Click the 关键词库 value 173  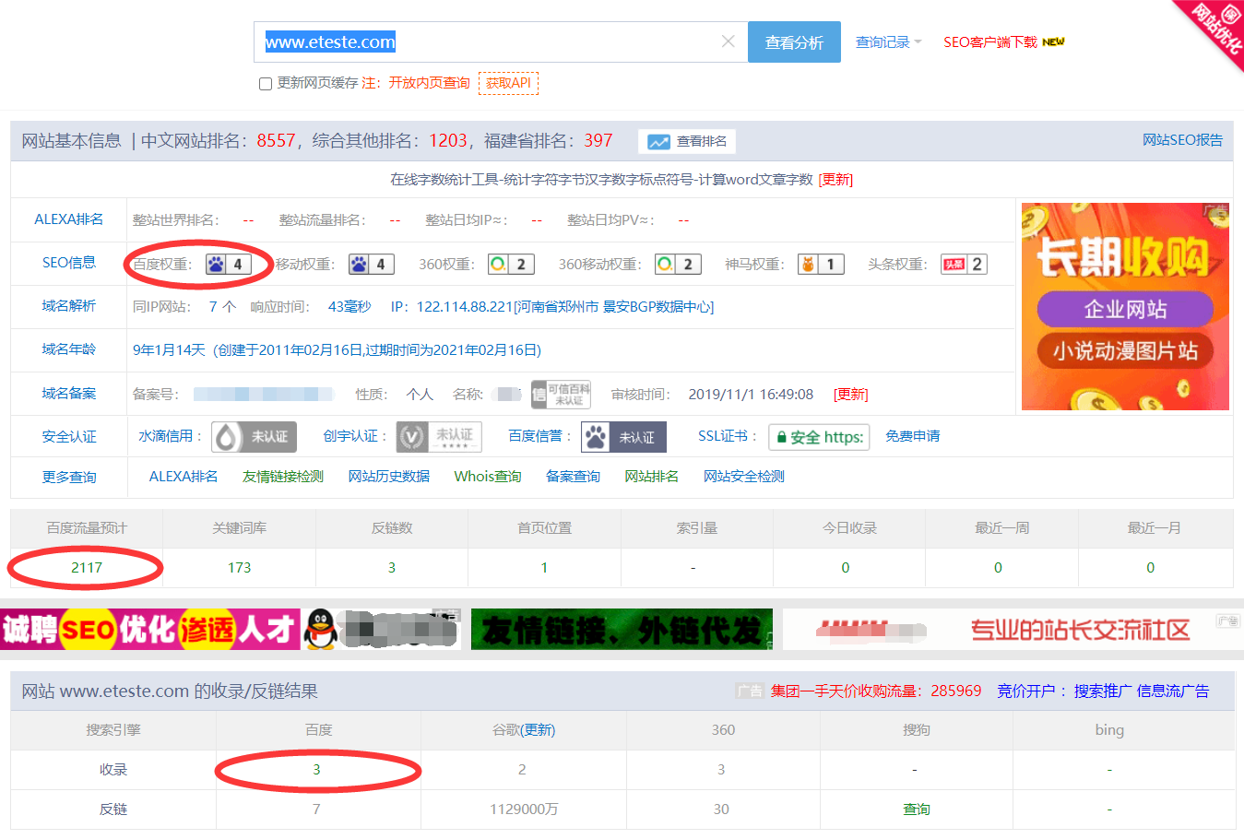(x=240, y=568)
